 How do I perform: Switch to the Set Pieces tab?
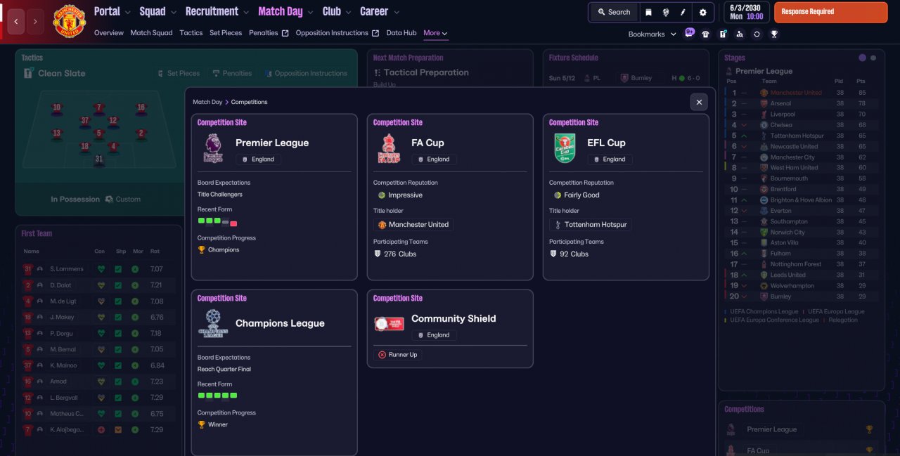tap(226, 33)
